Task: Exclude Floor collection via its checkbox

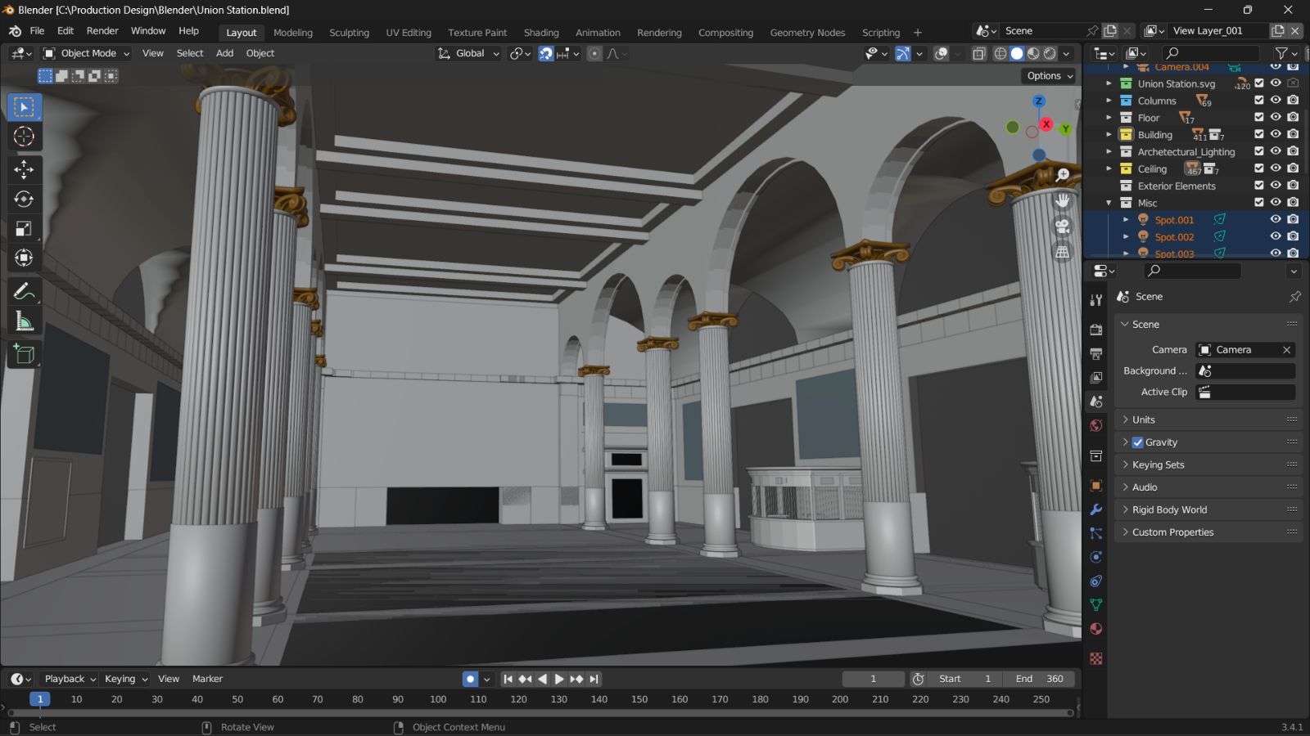Action: coord(1259,118)
